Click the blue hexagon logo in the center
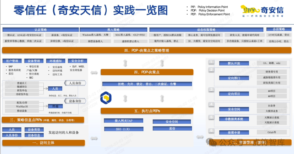Screen dimensions: 294x154 106,98
